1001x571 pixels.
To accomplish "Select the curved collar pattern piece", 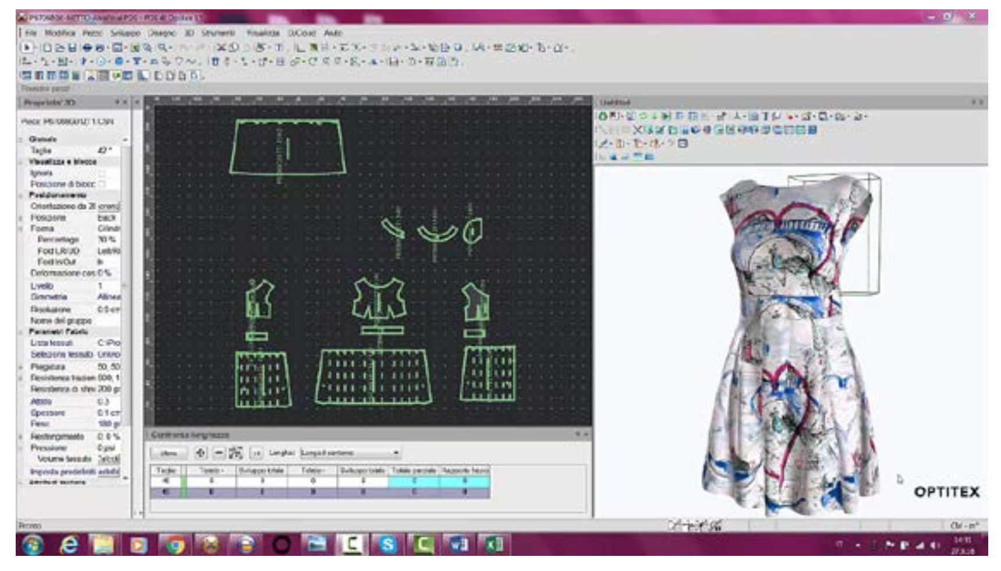I will pos(437,234).
